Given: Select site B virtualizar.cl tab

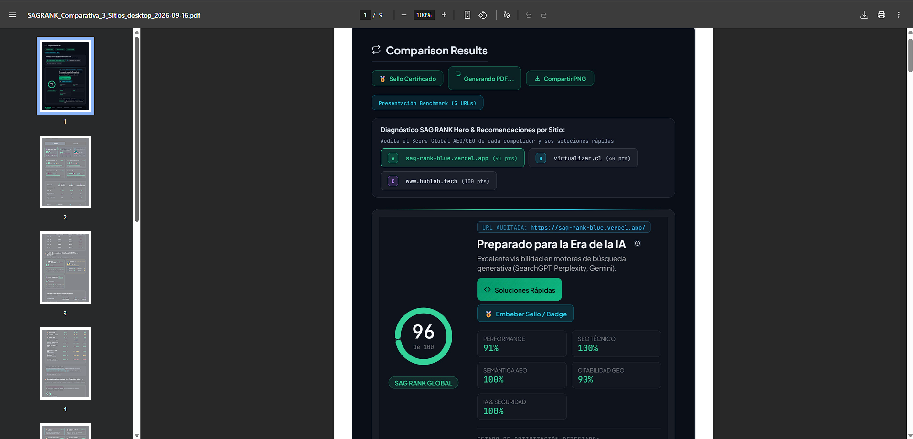Looking at the screenshot, I should point(583,158).
